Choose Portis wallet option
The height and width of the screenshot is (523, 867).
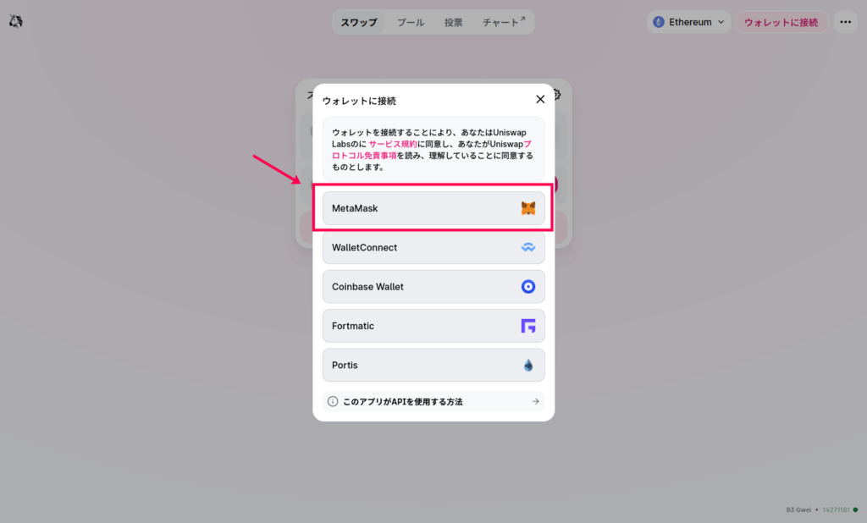point(433,366)
